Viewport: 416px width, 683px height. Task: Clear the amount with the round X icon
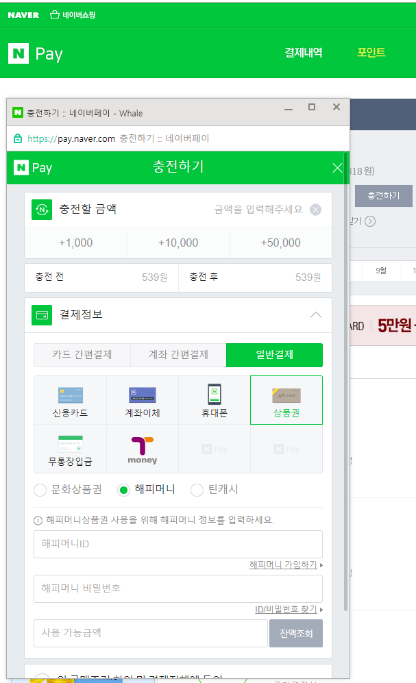point(315,210)
